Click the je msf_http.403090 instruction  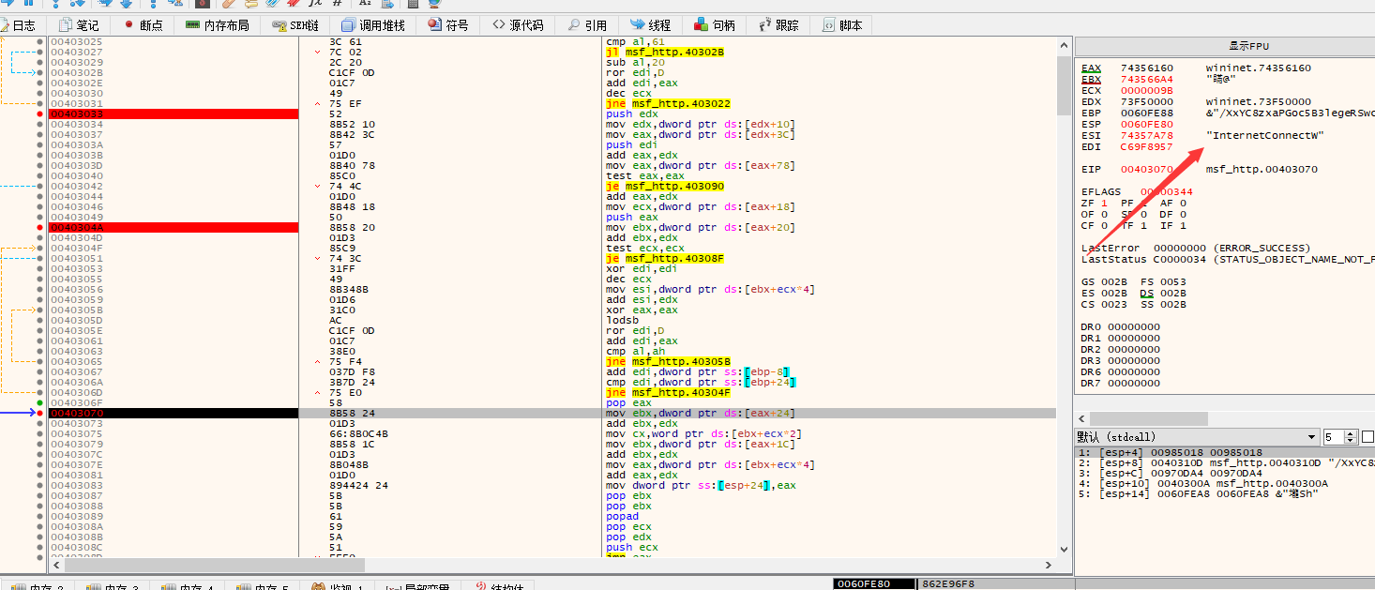(665, 187)
